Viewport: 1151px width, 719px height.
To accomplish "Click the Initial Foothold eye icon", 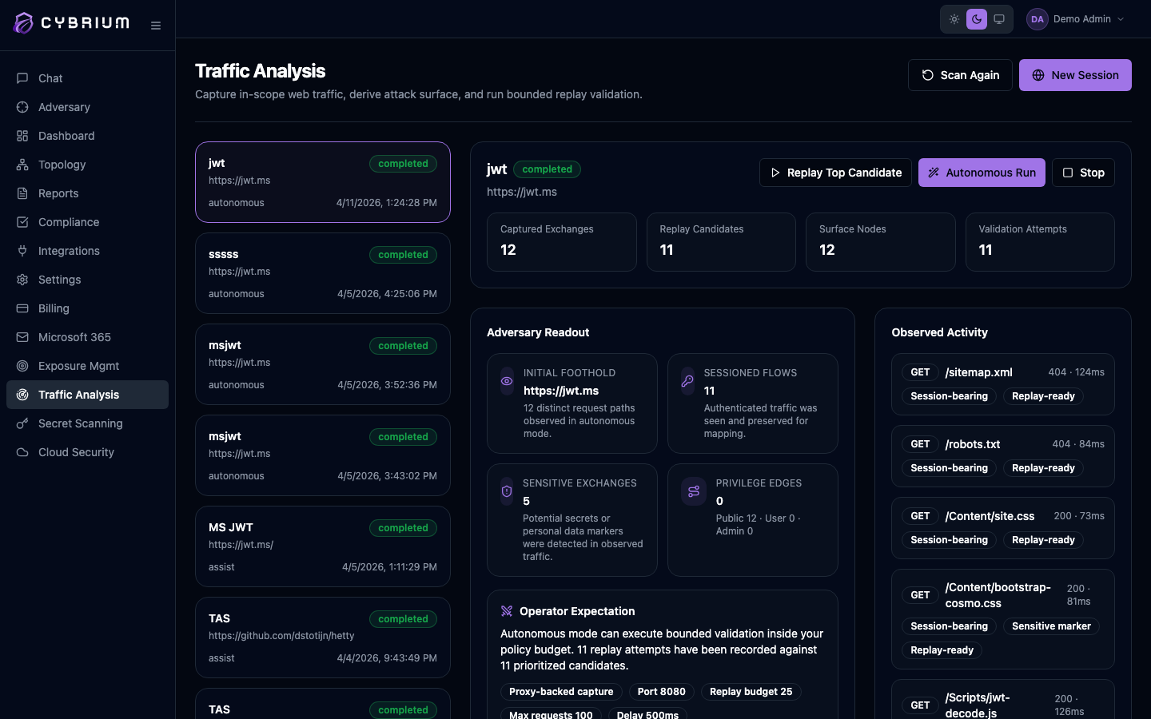I will point(507,381).
